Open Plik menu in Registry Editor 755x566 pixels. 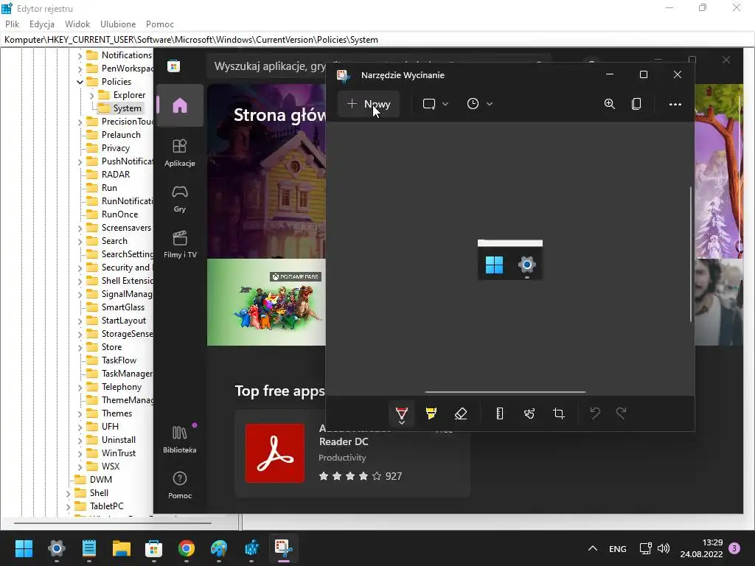point(12,24)
